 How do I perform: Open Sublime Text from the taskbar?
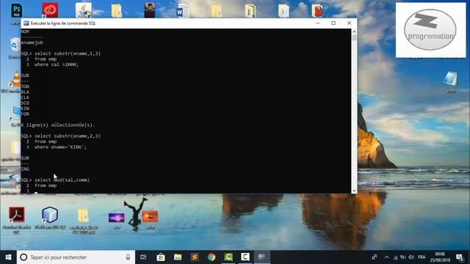194,257
